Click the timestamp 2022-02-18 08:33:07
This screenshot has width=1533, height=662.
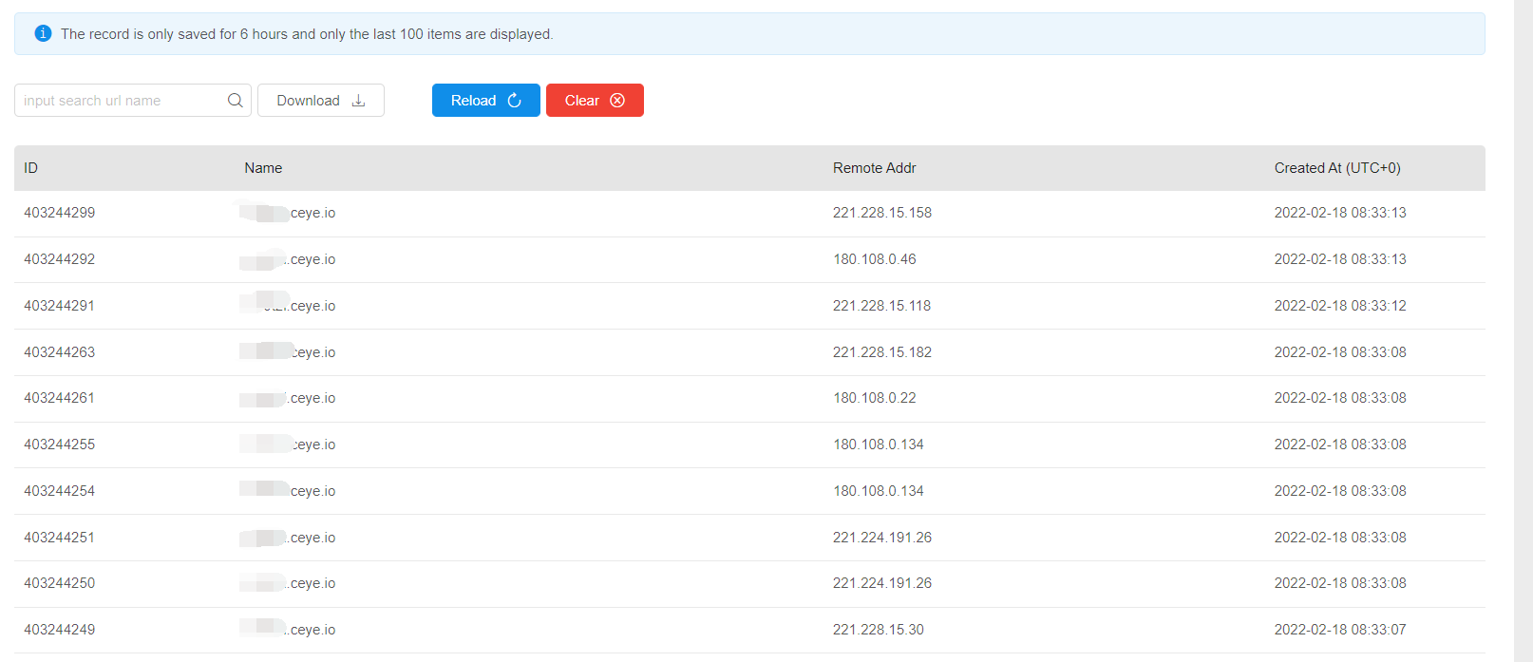click(x=1340, y=630)
